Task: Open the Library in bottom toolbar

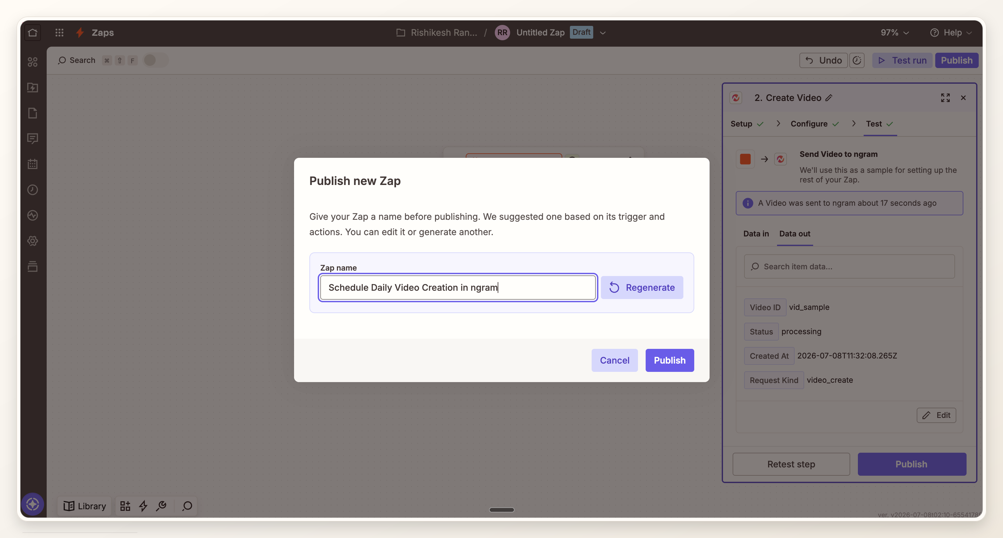Action: coord(84,506)
